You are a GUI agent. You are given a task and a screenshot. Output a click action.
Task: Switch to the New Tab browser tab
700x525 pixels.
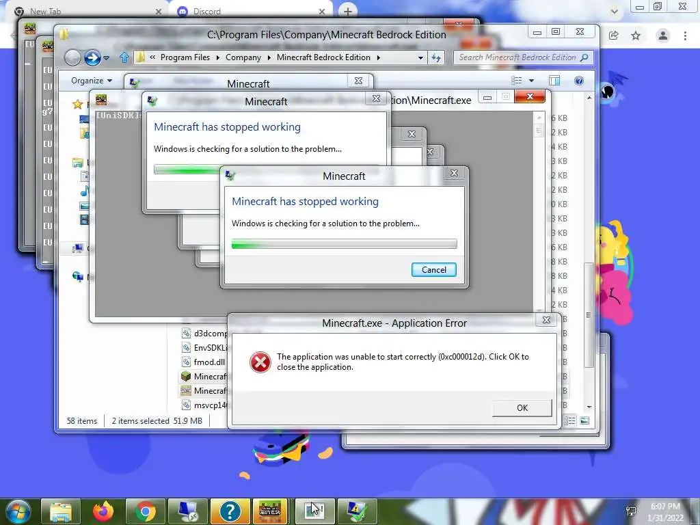[90, 11]
